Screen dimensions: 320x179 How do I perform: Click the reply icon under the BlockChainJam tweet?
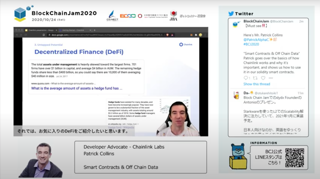pyautogui.click(x=246, y=78)
